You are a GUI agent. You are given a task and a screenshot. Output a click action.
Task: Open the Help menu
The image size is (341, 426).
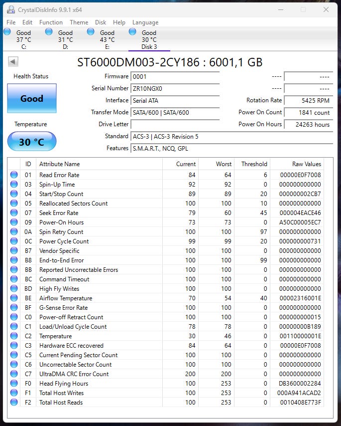(x=119, y=22)
